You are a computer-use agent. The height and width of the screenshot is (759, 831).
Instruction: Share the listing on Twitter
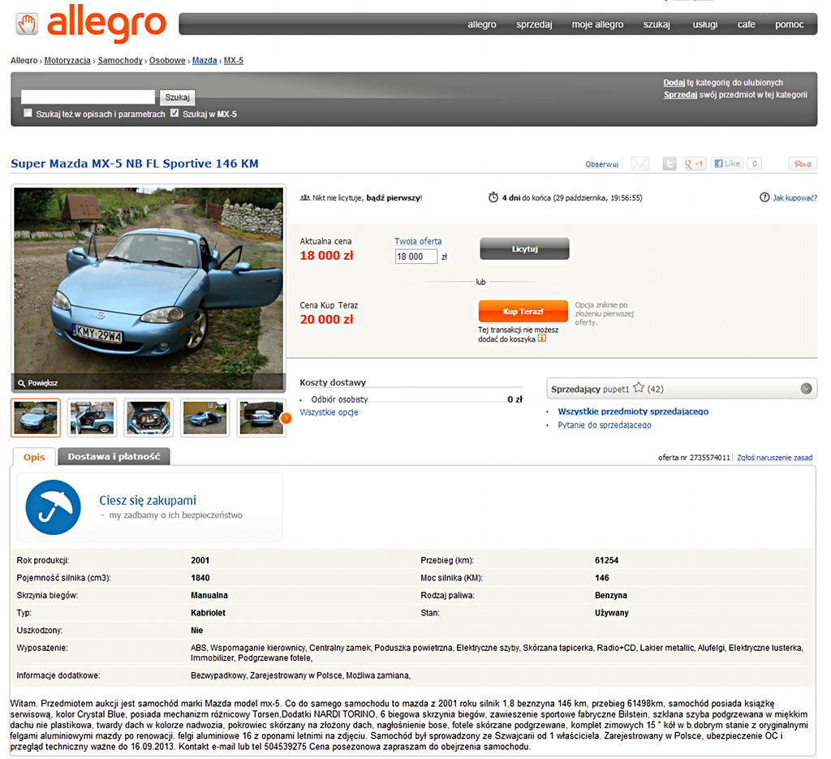(670, 164)
